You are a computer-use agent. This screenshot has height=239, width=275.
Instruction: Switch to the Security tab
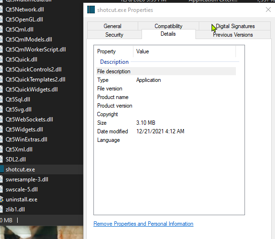tap(114, 35)
